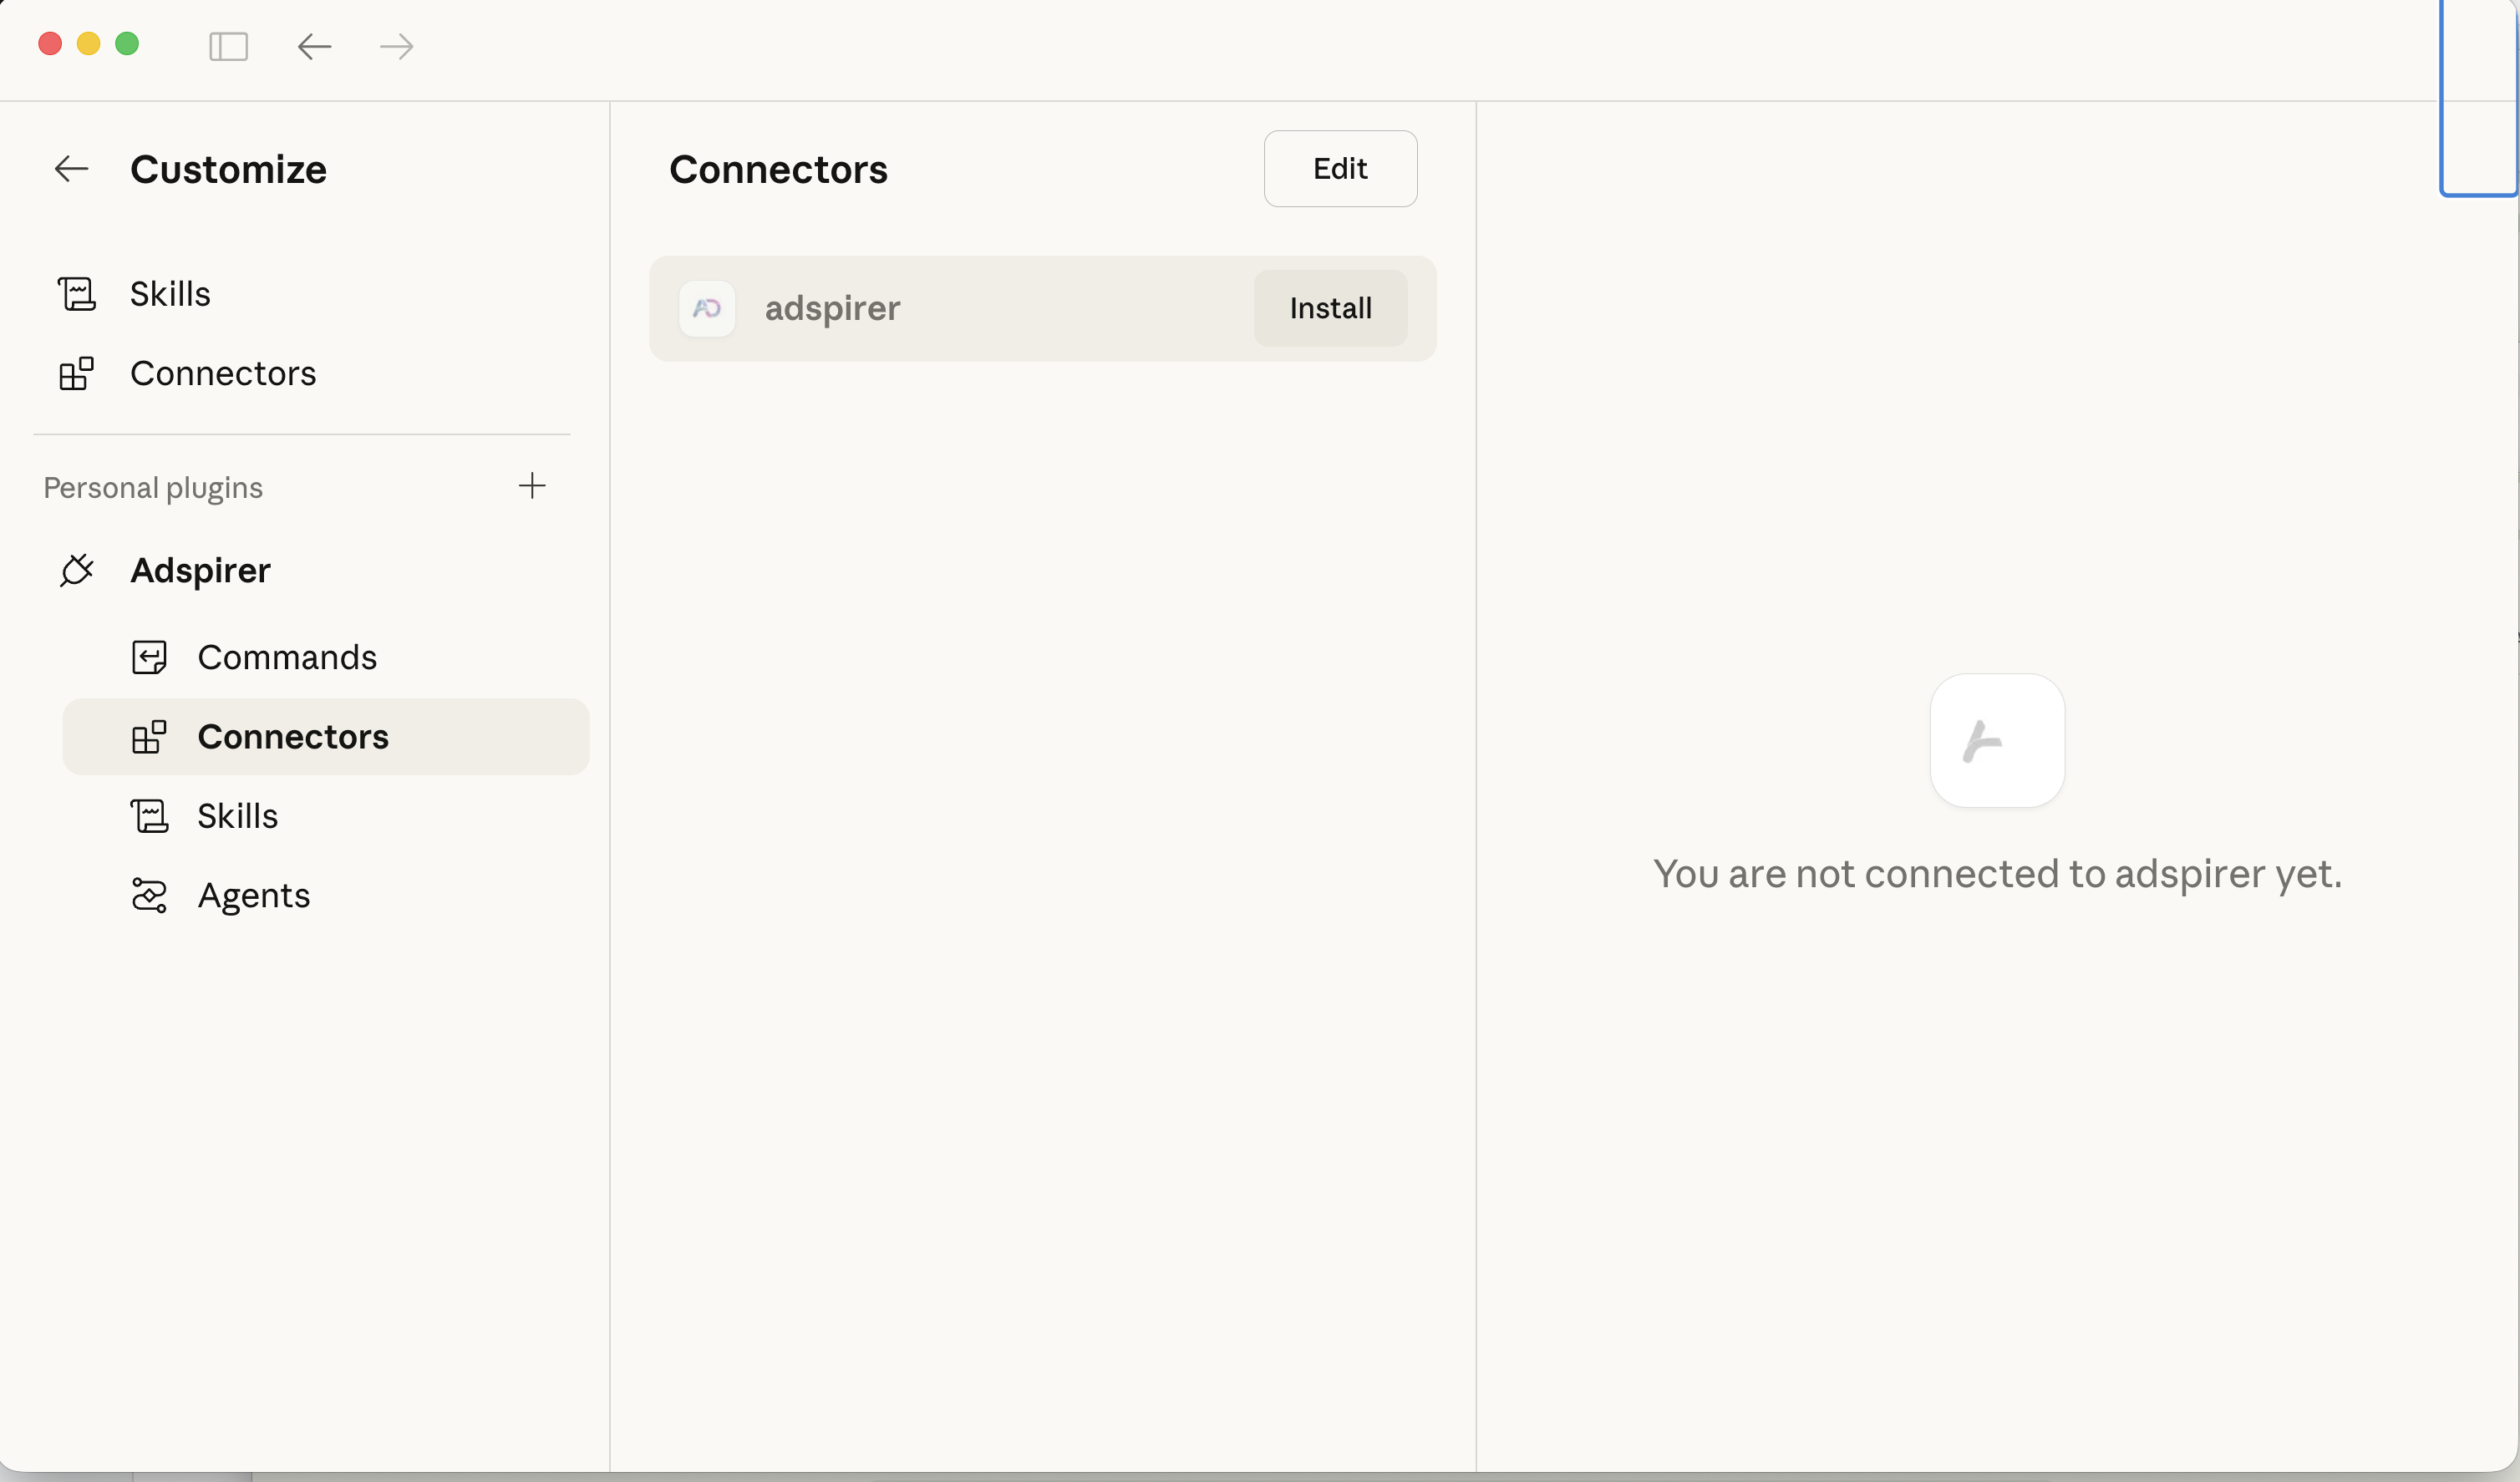Viewport: 2520px width, 1482px height.
Task: Go back using the arrow beside Customize
Action: [70, 169]
